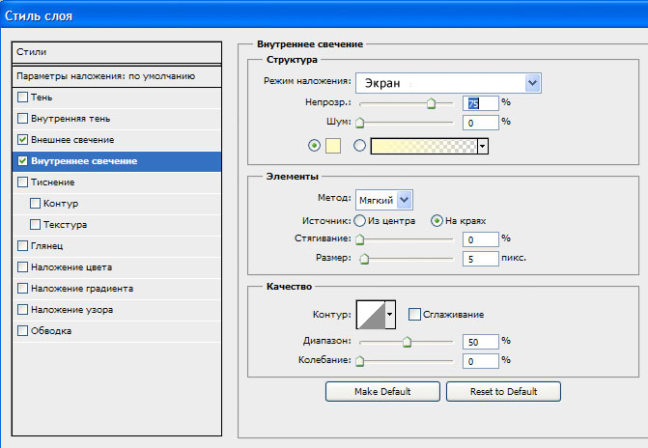Enable the Сглаживание checkbox
Image resolution: width=648 pixels, height=448 pixels.
pyautogui.click(x=414, y=315)
